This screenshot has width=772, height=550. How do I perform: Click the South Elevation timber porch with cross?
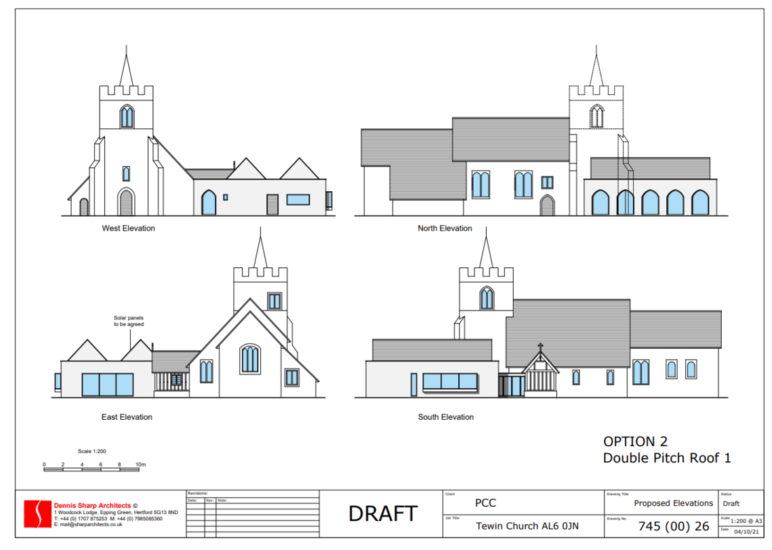(x=540, y=370)
